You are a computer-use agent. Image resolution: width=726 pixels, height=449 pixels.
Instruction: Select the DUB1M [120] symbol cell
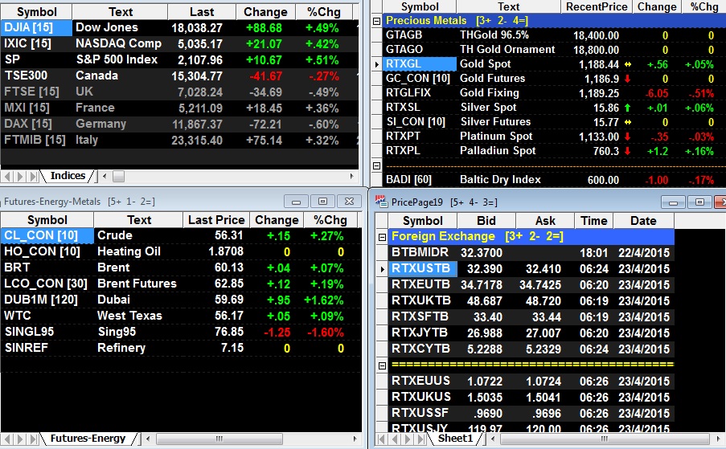47,300
